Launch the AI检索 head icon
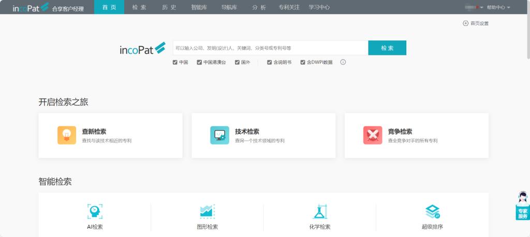 (x=95, y=212)
